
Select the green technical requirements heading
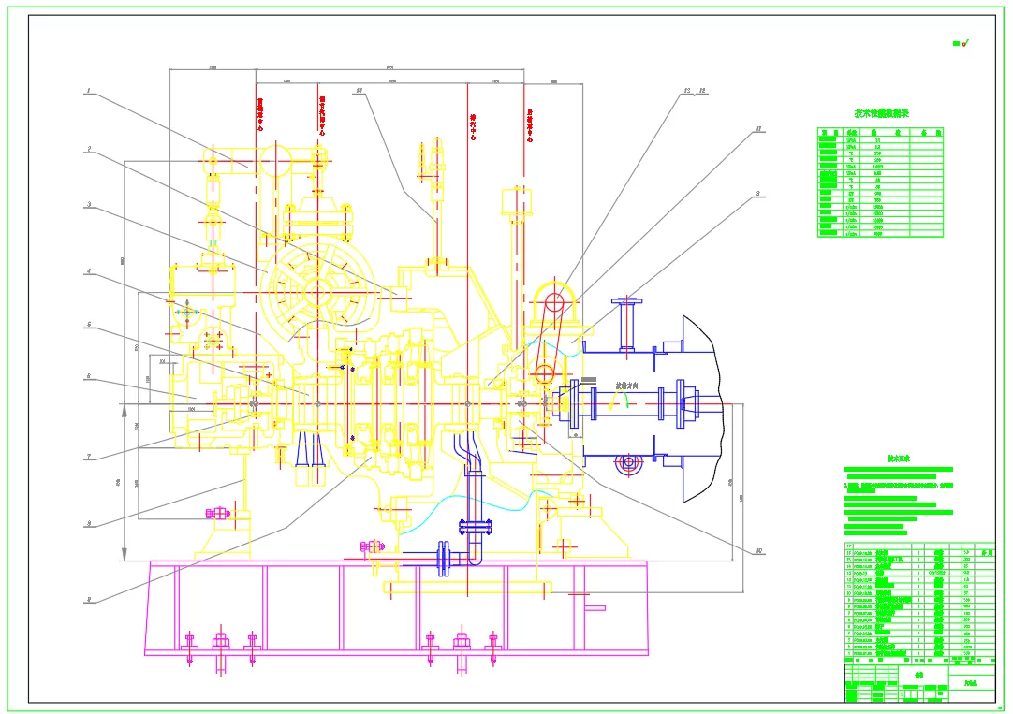[898, 459]
